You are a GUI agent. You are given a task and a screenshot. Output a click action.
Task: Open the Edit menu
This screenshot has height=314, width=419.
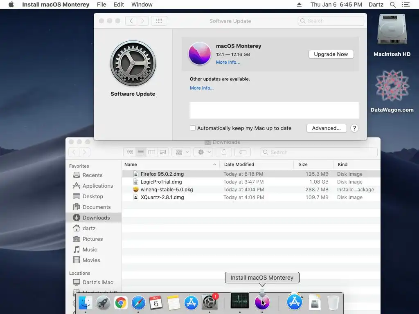click(x=119, y=4)
